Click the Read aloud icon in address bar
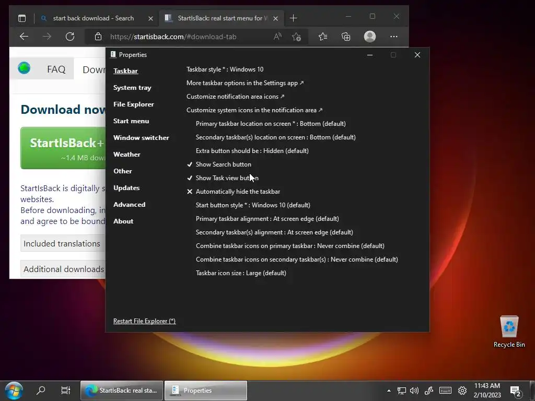 coord(277,37)
